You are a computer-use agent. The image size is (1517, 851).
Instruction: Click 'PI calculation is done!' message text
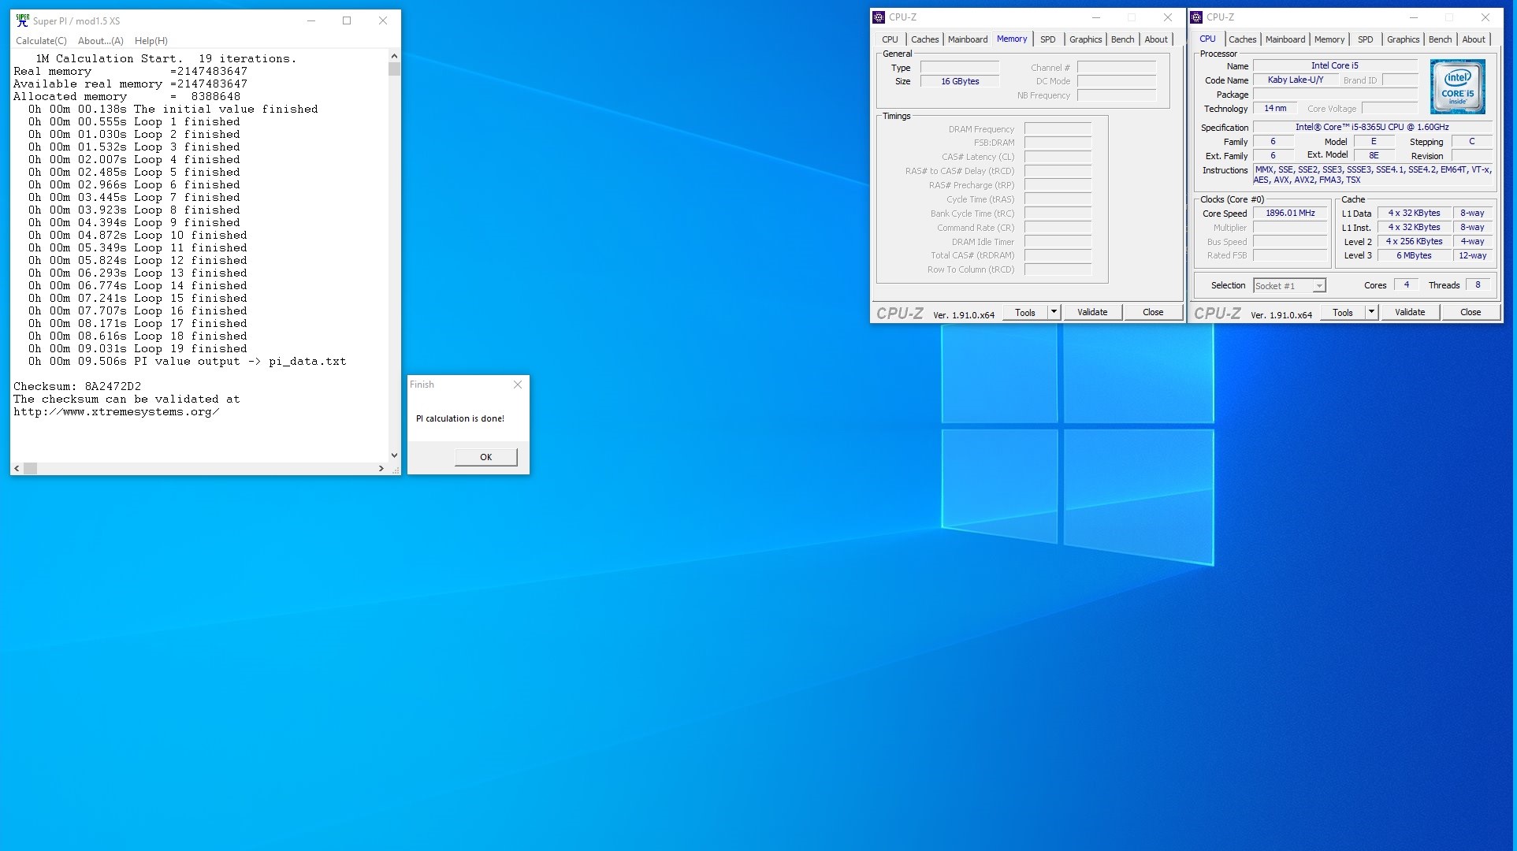460,418
